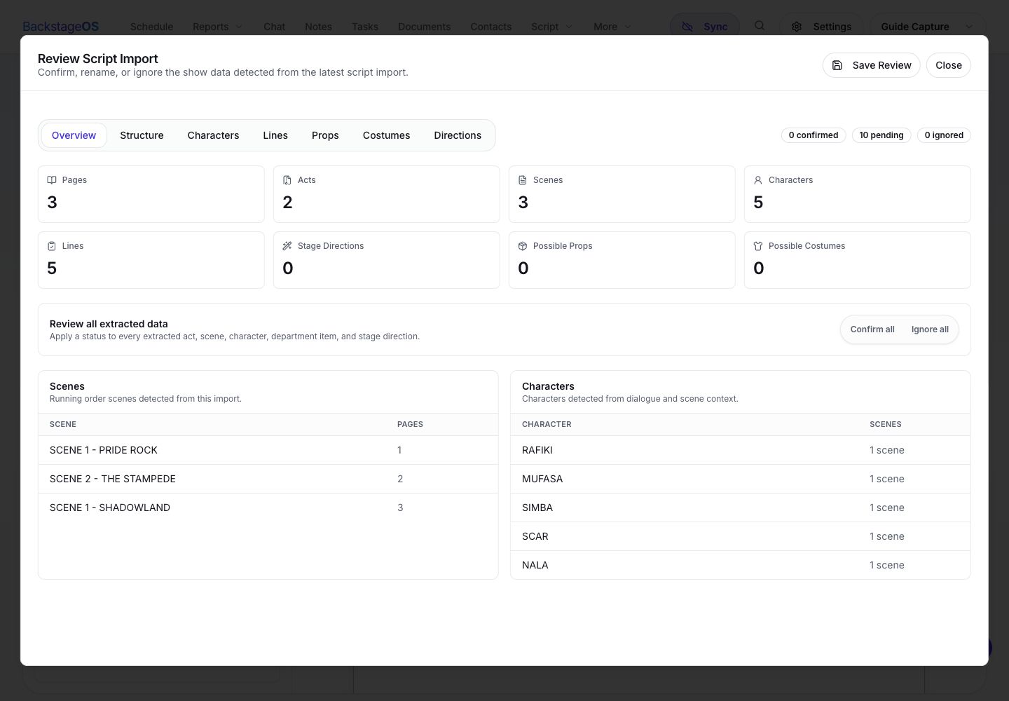This screenshot has height=701, width=1009.
Task: Click the 0 ignored badge
Action: tap(944, 135)
